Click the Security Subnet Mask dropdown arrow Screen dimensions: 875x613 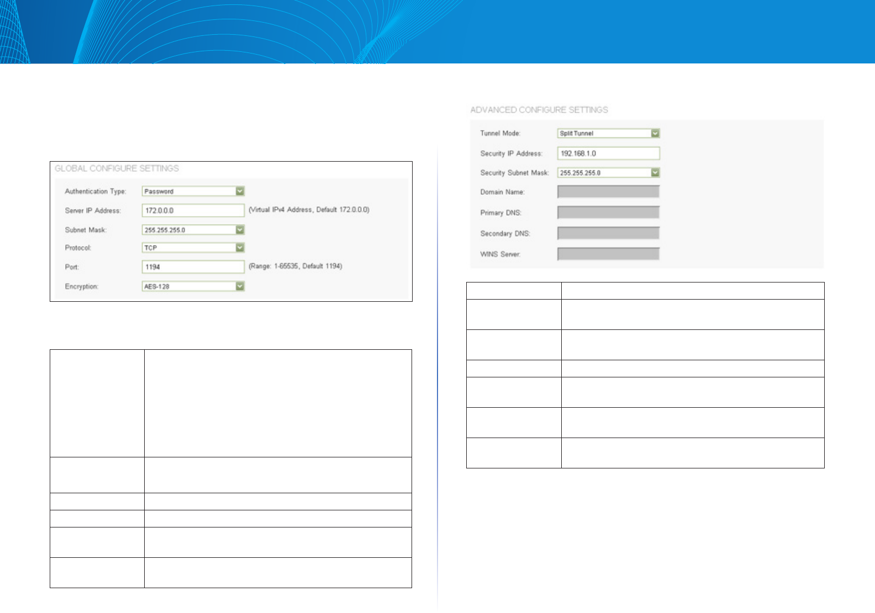point(655,173)
